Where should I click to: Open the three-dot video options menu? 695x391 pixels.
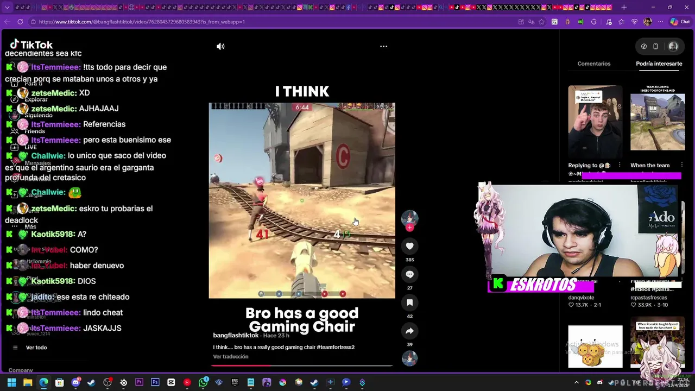point(383,47)
